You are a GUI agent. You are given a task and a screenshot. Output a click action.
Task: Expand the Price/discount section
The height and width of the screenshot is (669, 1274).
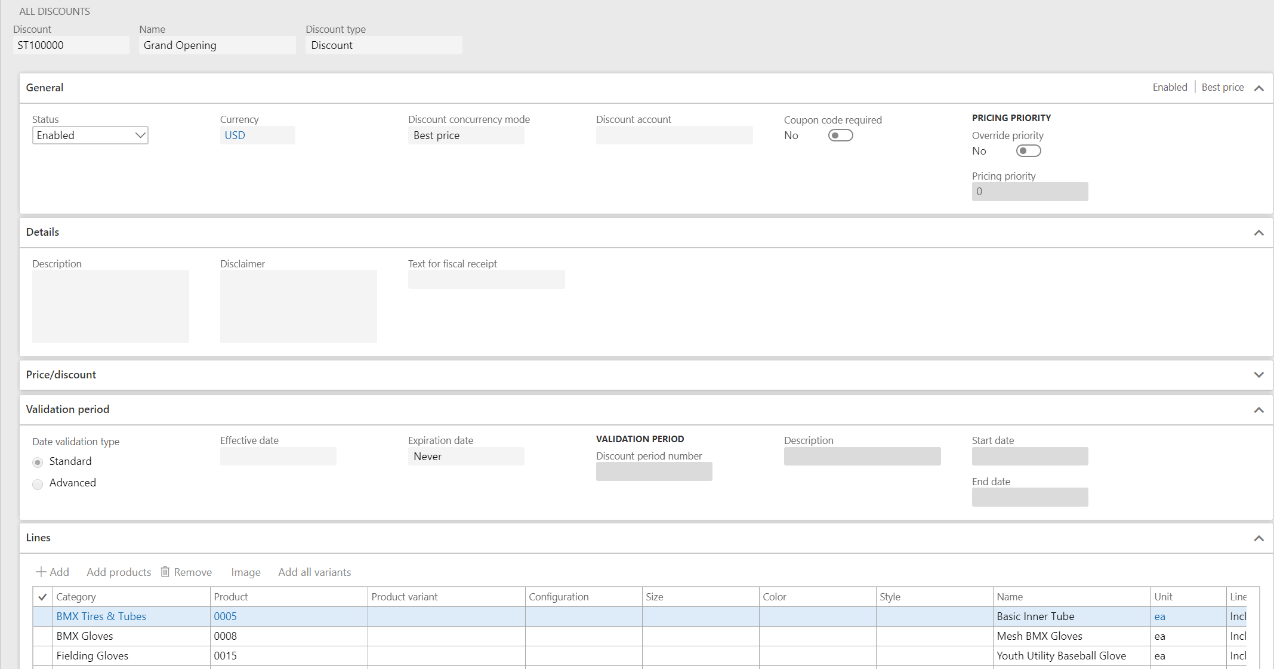click(1259, 374)
